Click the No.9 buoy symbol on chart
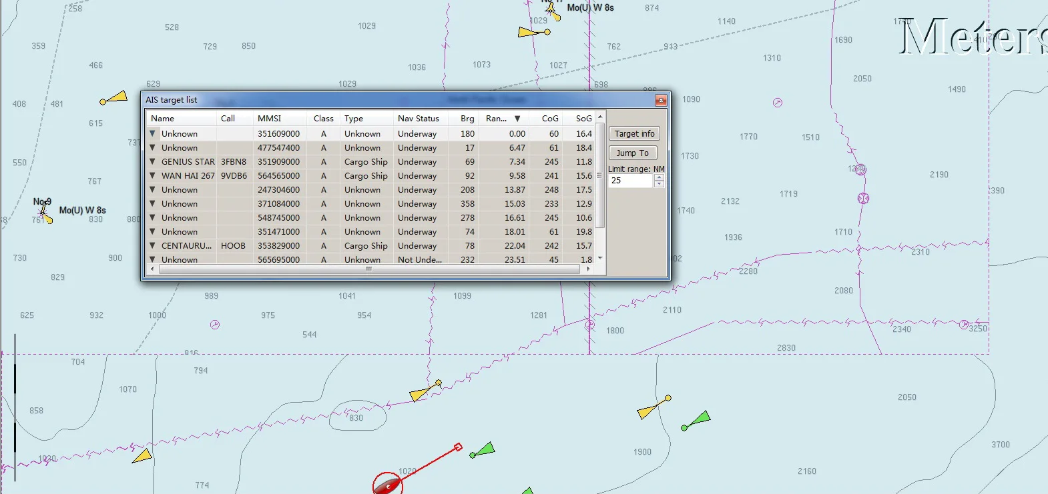This screenshot has height=494, width=1048. tap(45, 213)
